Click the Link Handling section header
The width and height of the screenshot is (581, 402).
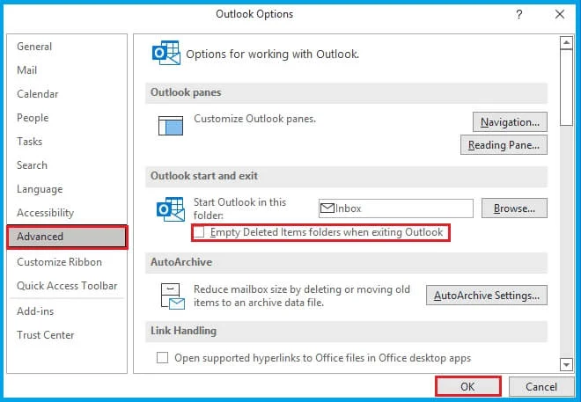click(346, 331)
